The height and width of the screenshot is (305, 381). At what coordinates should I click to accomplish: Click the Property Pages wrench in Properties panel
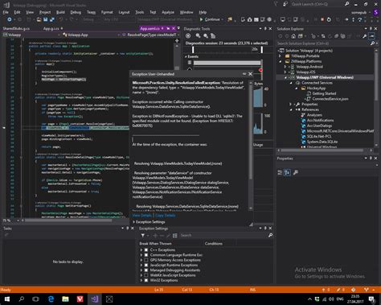tap(296, 172)
